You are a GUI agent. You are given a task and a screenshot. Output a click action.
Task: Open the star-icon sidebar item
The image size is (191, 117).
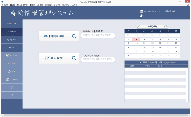(x=12, y=72)
